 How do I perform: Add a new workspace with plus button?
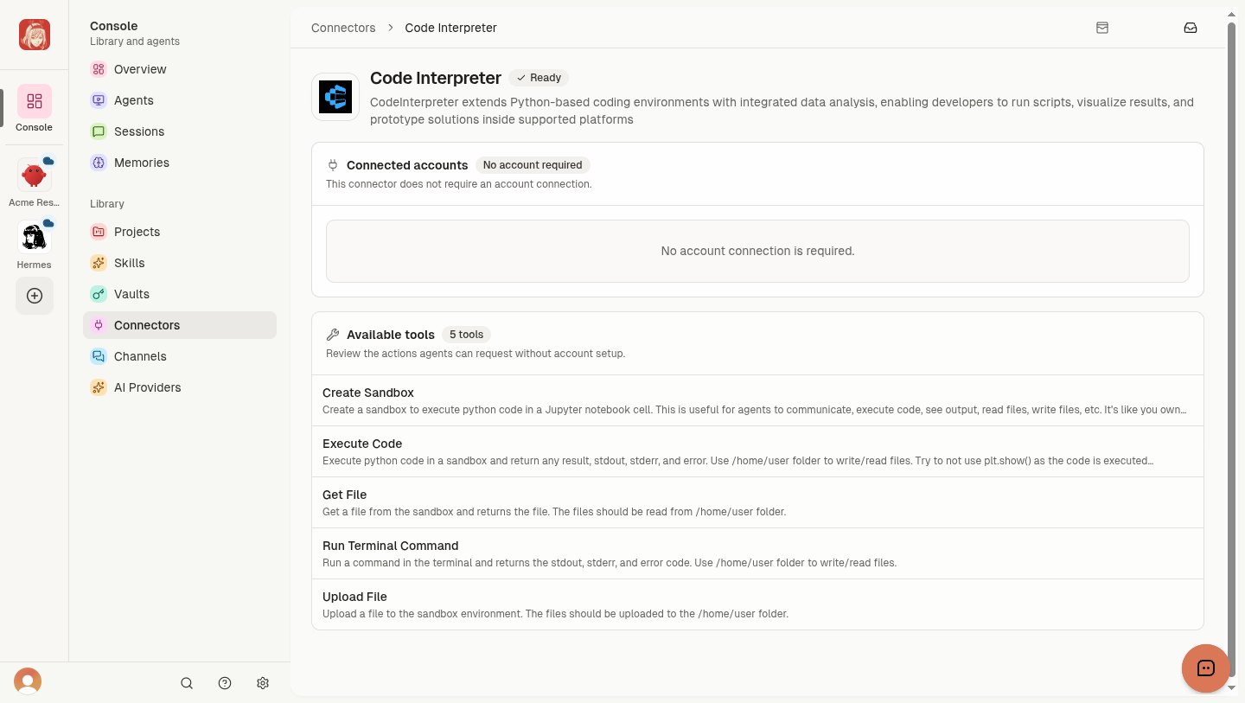(35, 296)
